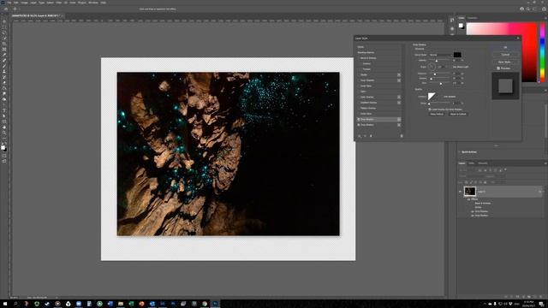Hide Layer 0 using its eye icon

click(x=461, y=192)
